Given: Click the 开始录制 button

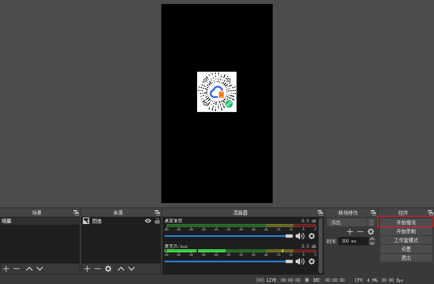Looking at the screenshot, I should (405, 231).
